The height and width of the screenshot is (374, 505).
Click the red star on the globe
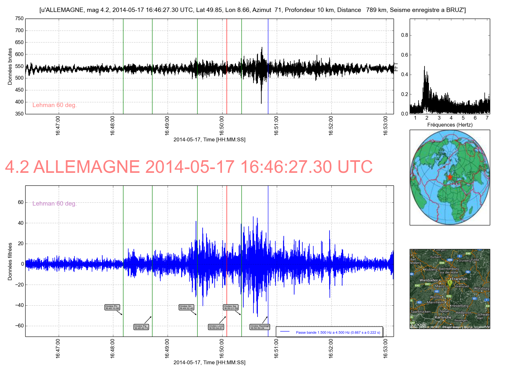(x=450, y=177)
